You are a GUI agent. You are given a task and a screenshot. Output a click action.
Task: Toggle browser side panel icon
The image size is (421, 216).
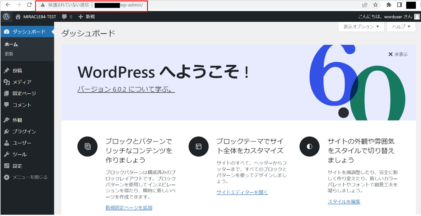pyautogui.click(x=400, y=5)
